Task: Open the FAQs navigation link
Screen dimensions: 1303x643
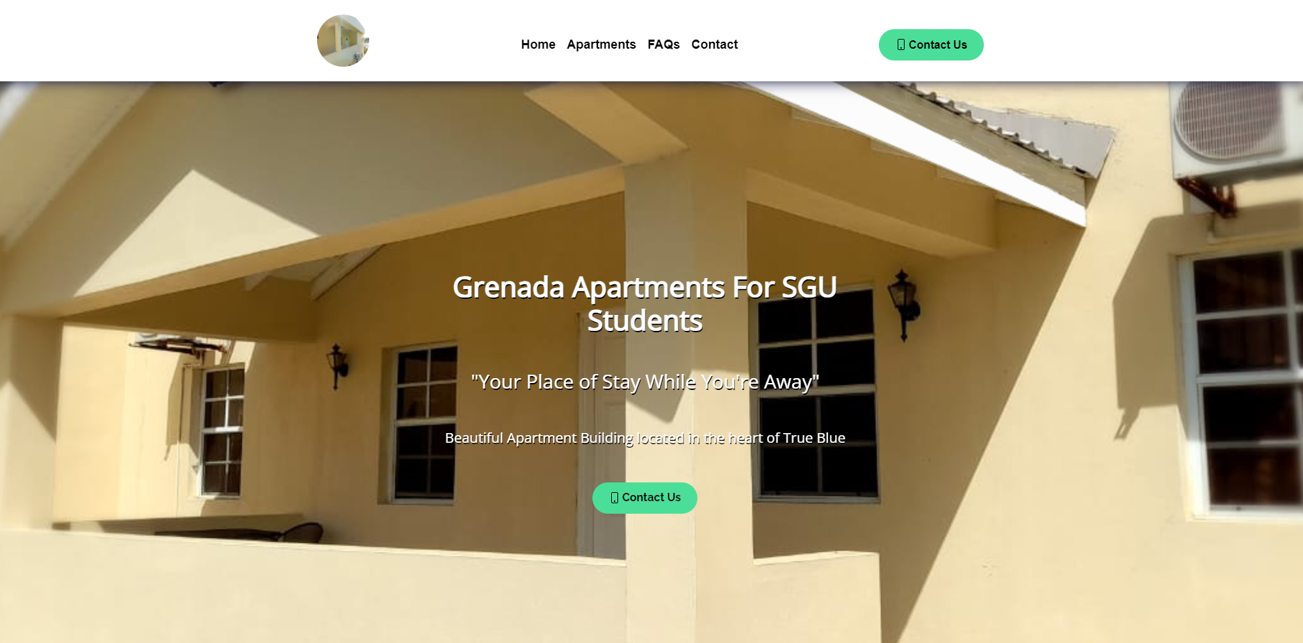Action: point(663,44)
